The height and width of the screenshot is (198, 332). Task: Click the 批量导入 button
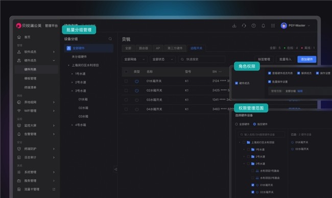tap(286, 59)
